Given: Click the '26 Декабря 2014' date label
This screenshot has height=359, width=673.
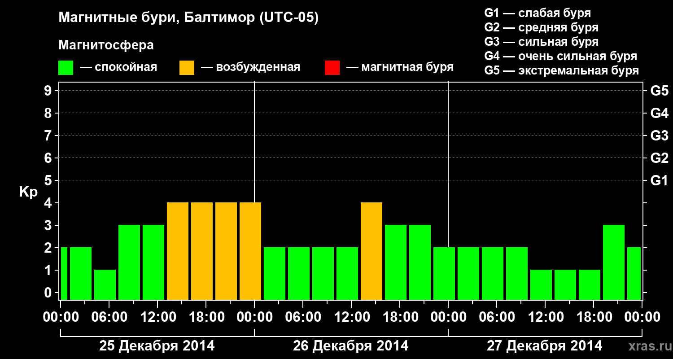Looking at the screenshot, I should coord(351,346).
